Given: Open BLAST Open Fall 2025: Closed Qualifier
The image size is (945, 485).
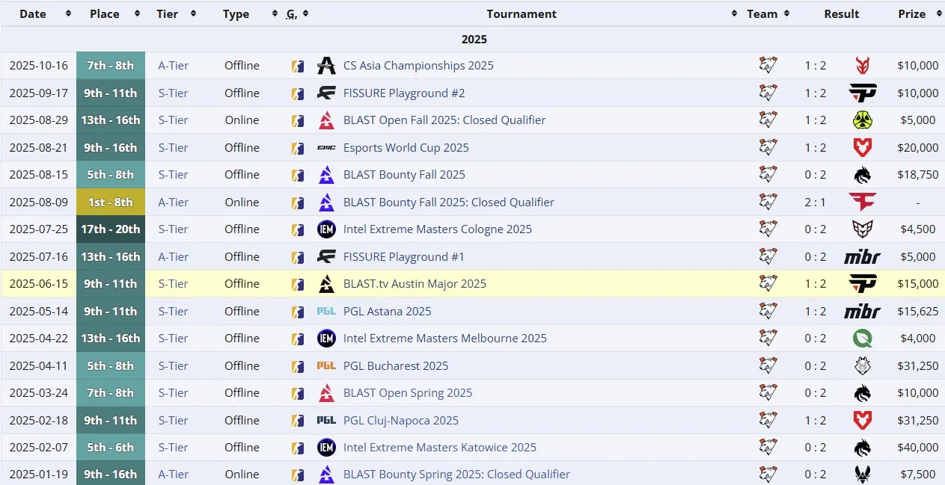Looking at the screenshot, I should click(x=444, y=120).
